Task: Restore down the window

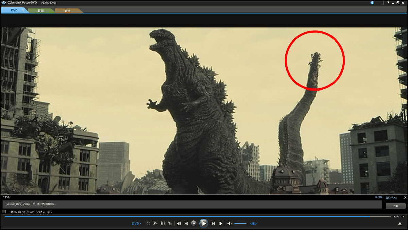Action: (398, 3)
